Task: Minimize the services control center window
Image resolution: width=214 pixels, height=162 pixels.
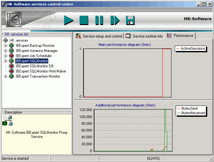Action: pyautogui.click(x=199, y=4)
